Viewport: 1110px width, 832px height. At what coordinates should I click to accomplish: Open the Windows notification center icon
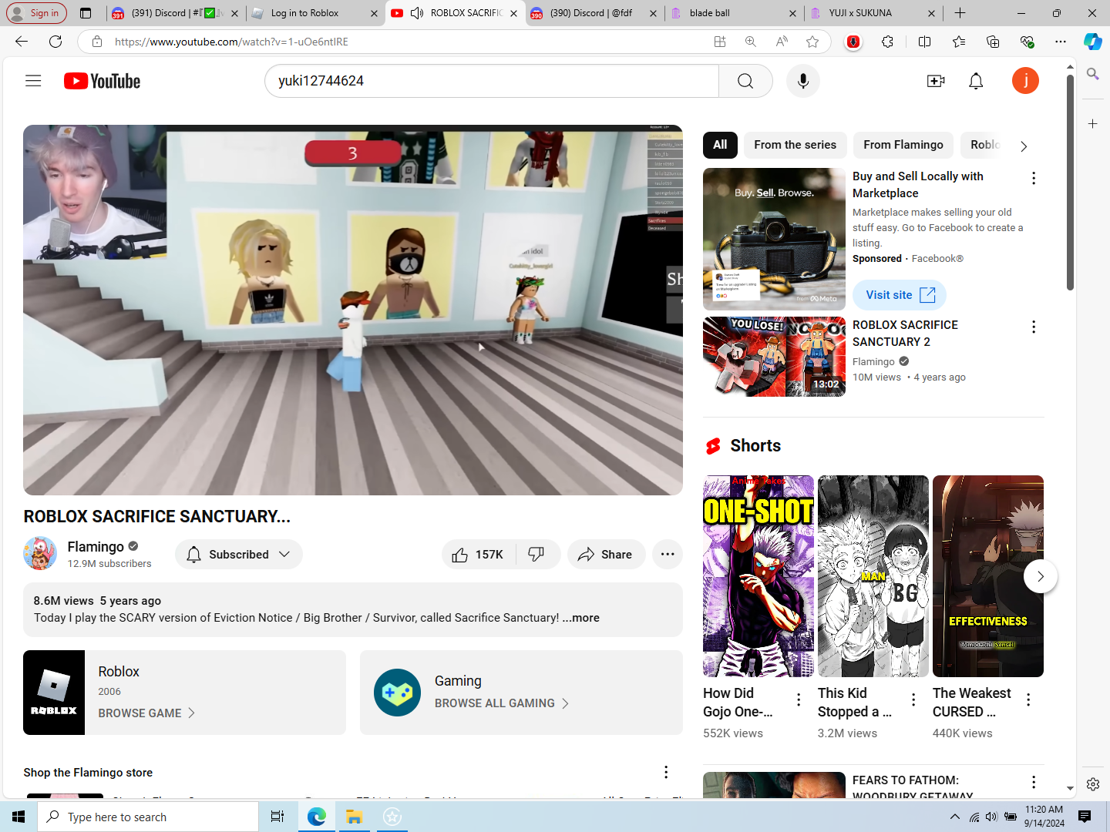[x=1085, y=817]
